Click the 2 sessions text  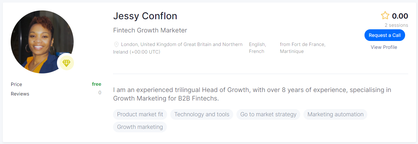pyautogui.click(x=396, y=25)
